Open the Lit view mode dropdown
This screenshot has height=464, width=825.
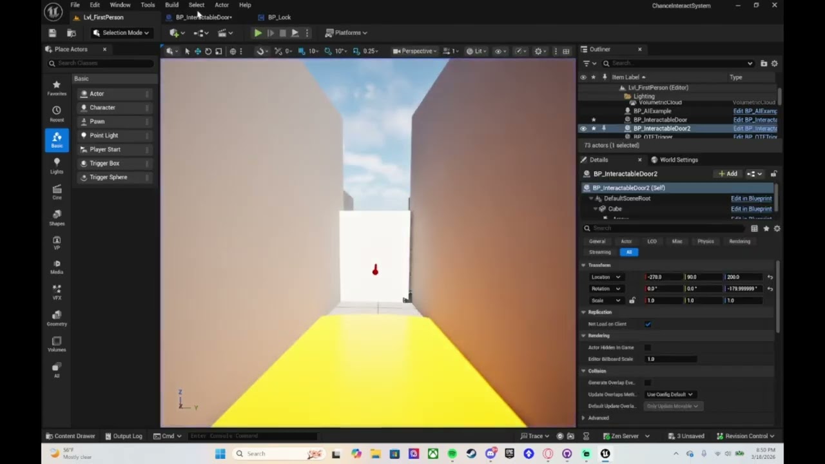[476, 51]
